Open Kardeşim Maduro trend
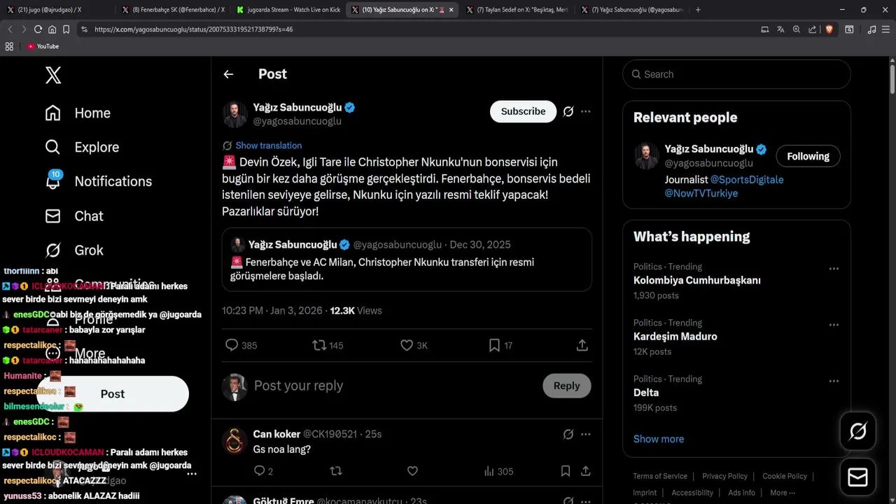This screenshot has width=896, height=504. pyautogui.click(x=675, y=337)
